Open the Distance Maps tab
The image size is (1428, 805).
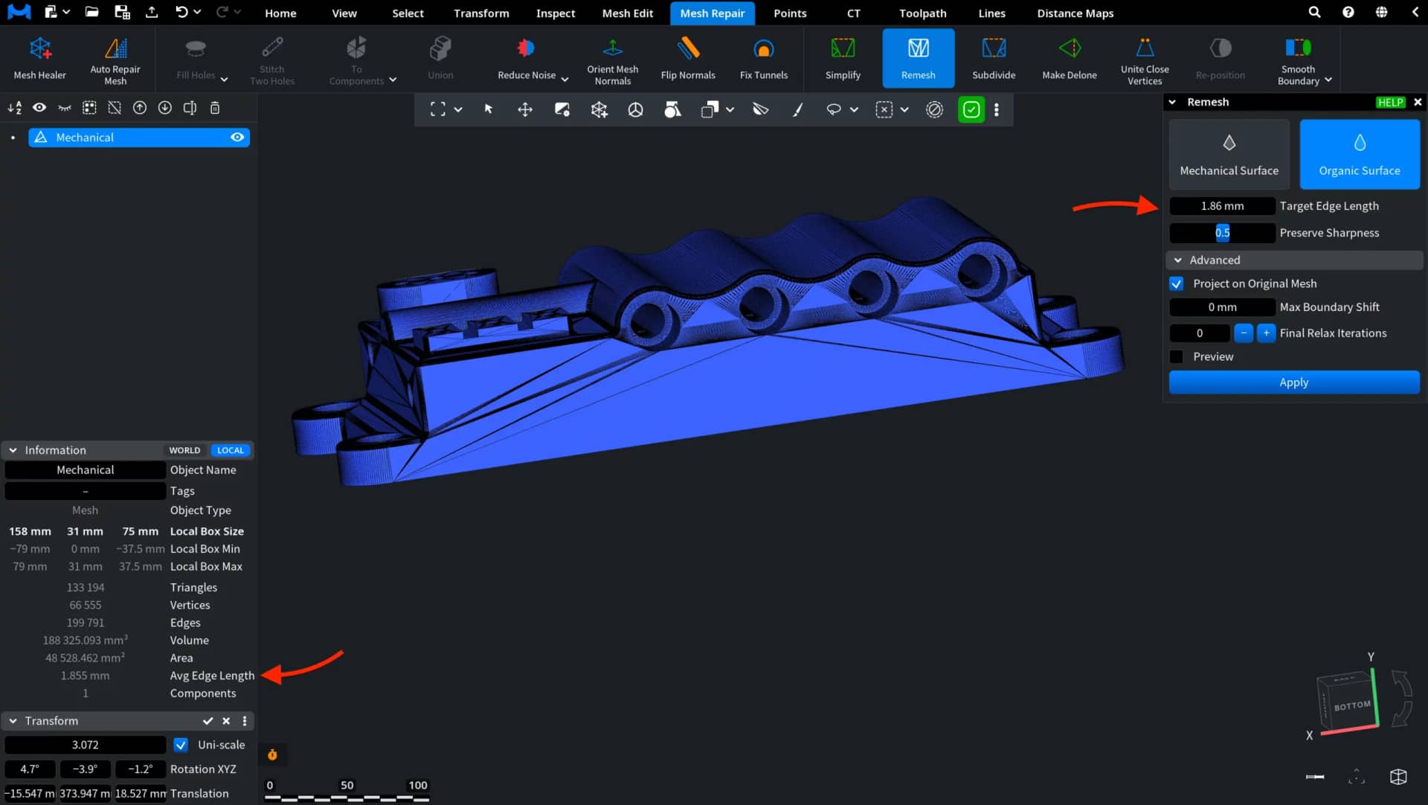tap(1075, 13)
